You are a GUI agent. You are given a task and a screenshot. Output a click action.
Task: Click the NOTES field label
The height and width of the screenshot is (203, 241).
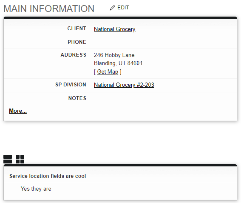(x=77, y=98)
